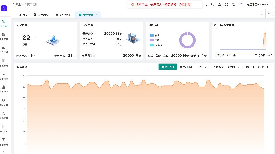The width and height of the screenshot is (275, 154).
Task: Click the blue product illustration image
Action: click(x=53, y=40)
